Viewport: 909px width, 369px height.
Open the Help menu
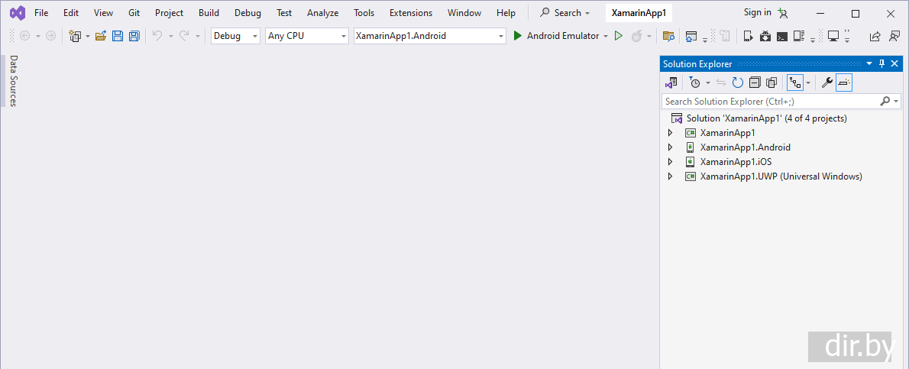[506, 13]
